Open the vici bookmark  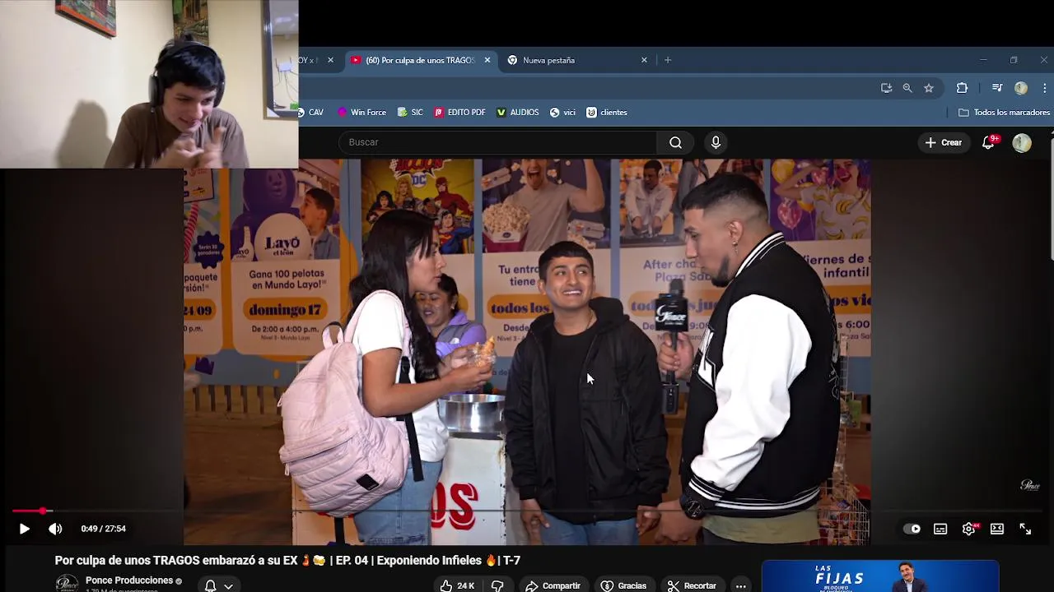coord(562,113)
